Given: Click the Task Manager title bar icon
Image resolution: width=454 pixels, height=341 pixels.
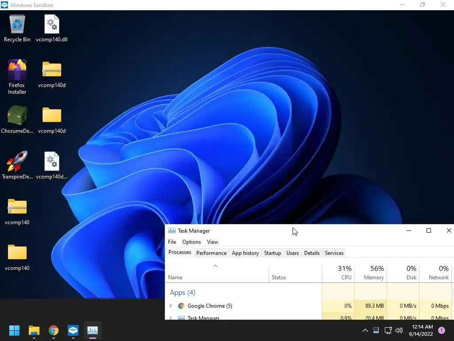Looking at the screenshot, I should (x=172, y=230).
